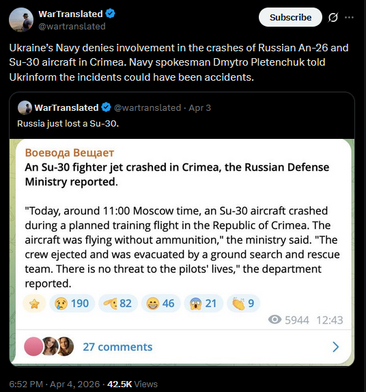Expand comments with the right chevron arrow

tap(336, 347)
